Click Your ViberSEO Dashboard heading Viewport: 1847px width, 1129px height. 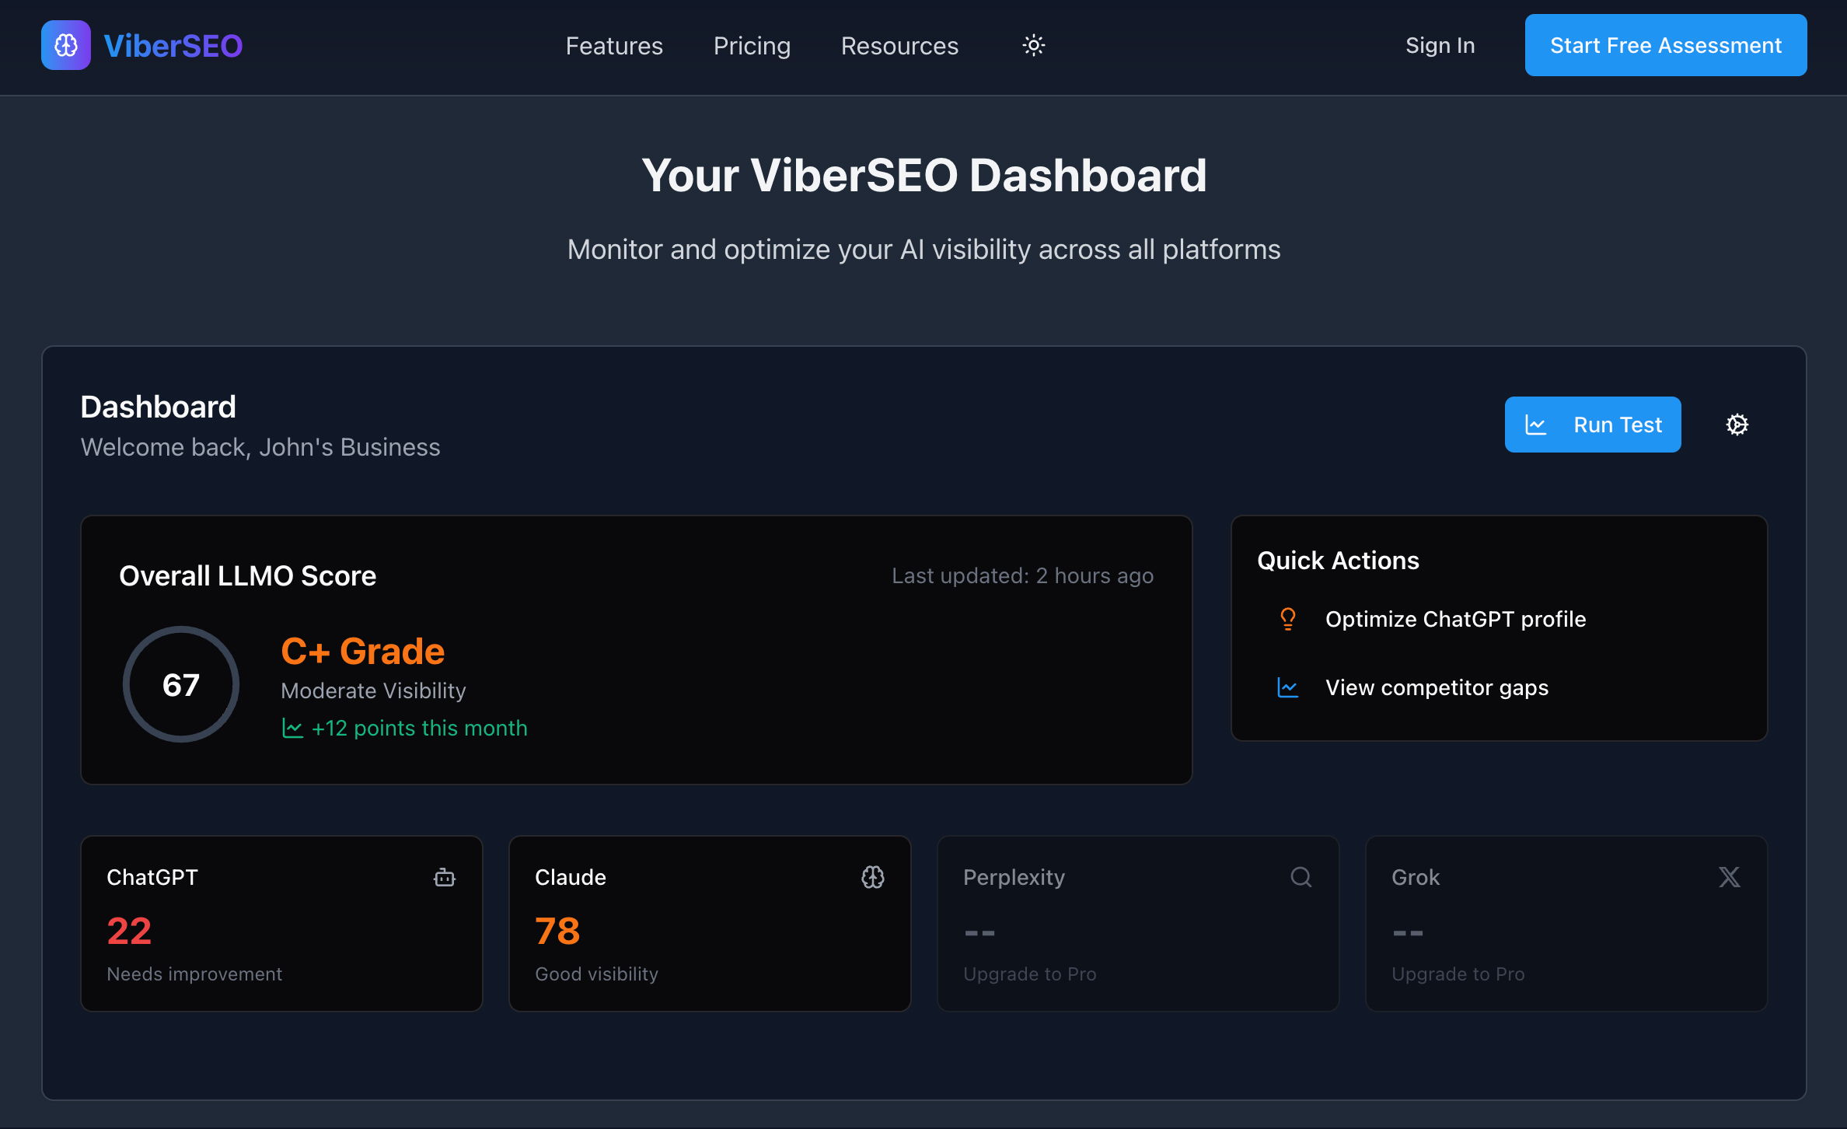(x=923, y=175)
